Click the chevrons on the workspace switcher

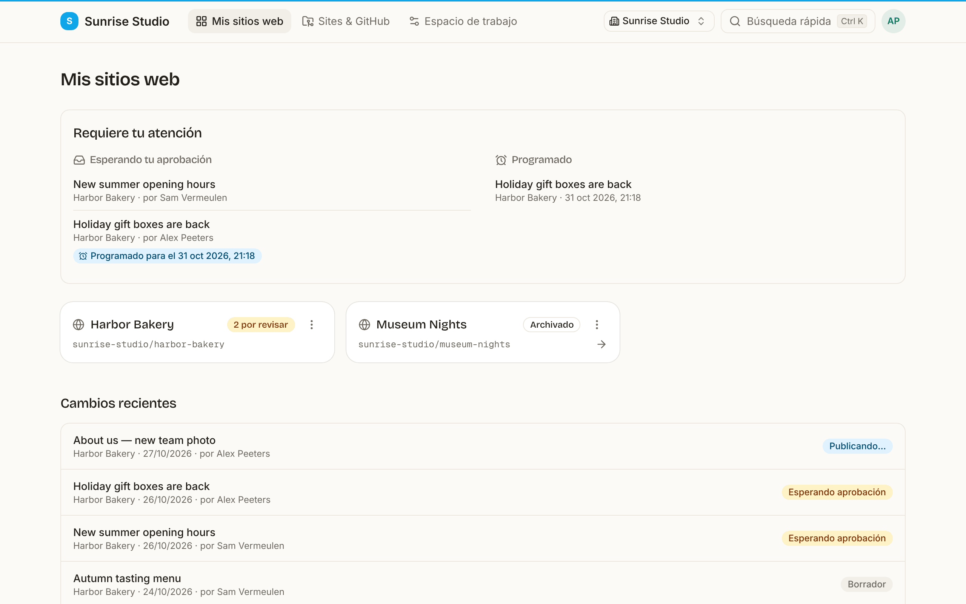click(x=701, y=21)
